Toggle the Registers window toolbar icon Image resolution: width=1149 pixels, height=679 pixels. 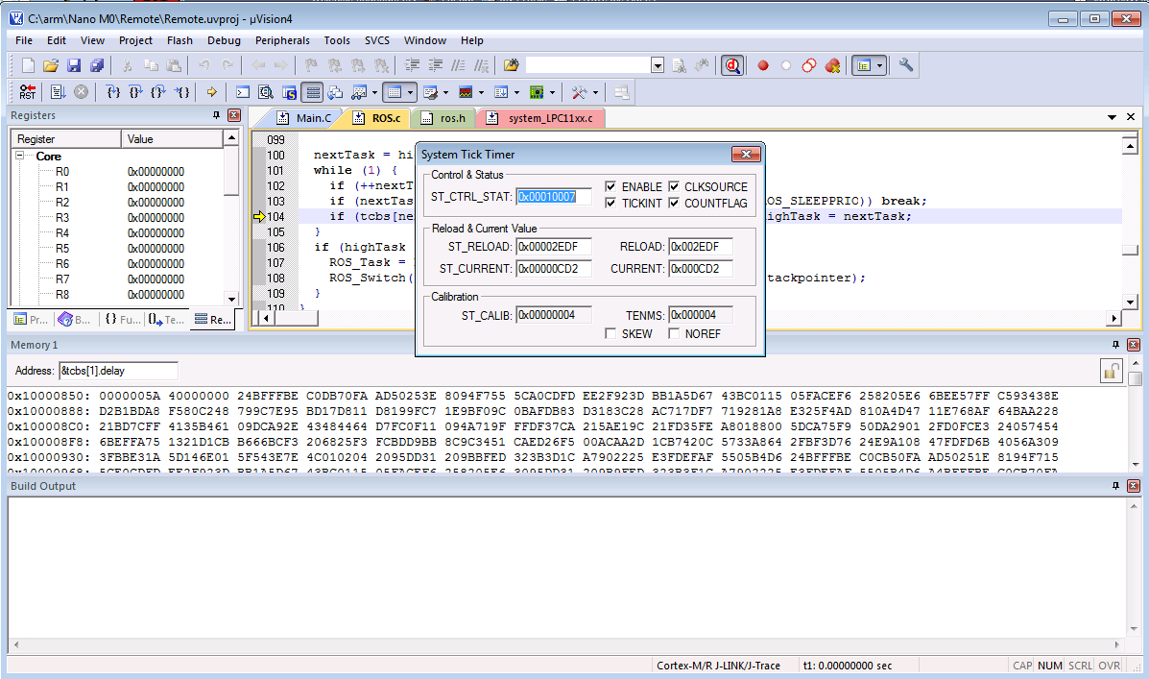coord(313,92)
